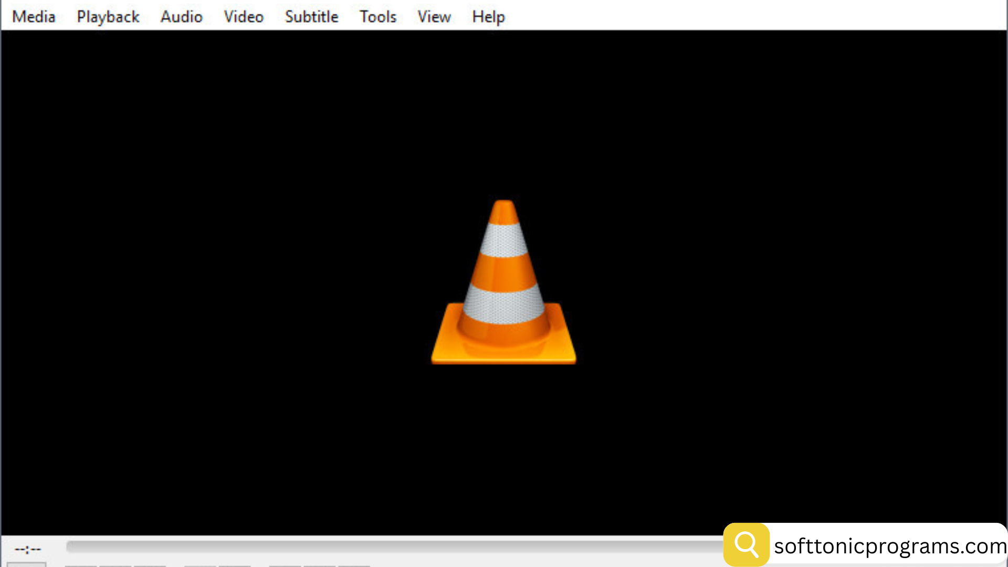
Task: Click the Fullscreen toggle button
Action: [x=200, y=565]
